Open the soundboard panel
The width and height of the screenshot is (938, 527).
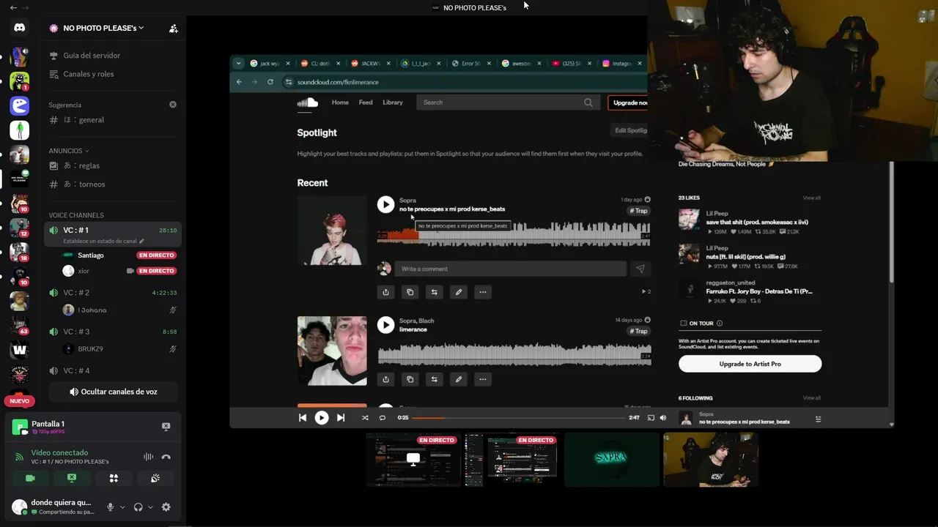(x=155, y=478)
